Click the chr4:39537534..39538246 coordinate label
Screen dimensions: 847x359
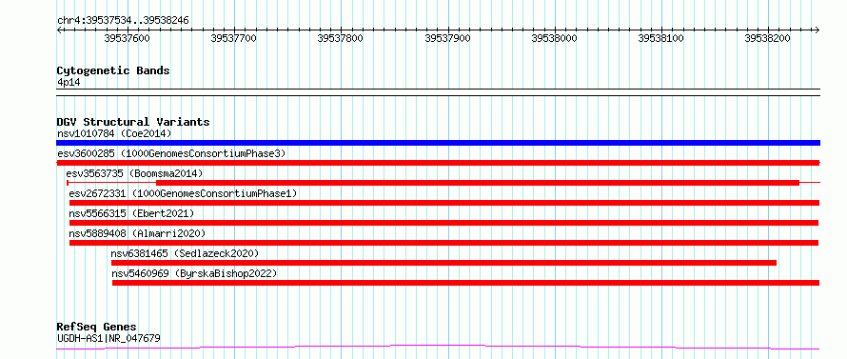pyautogui.click(x=123, y=21)
